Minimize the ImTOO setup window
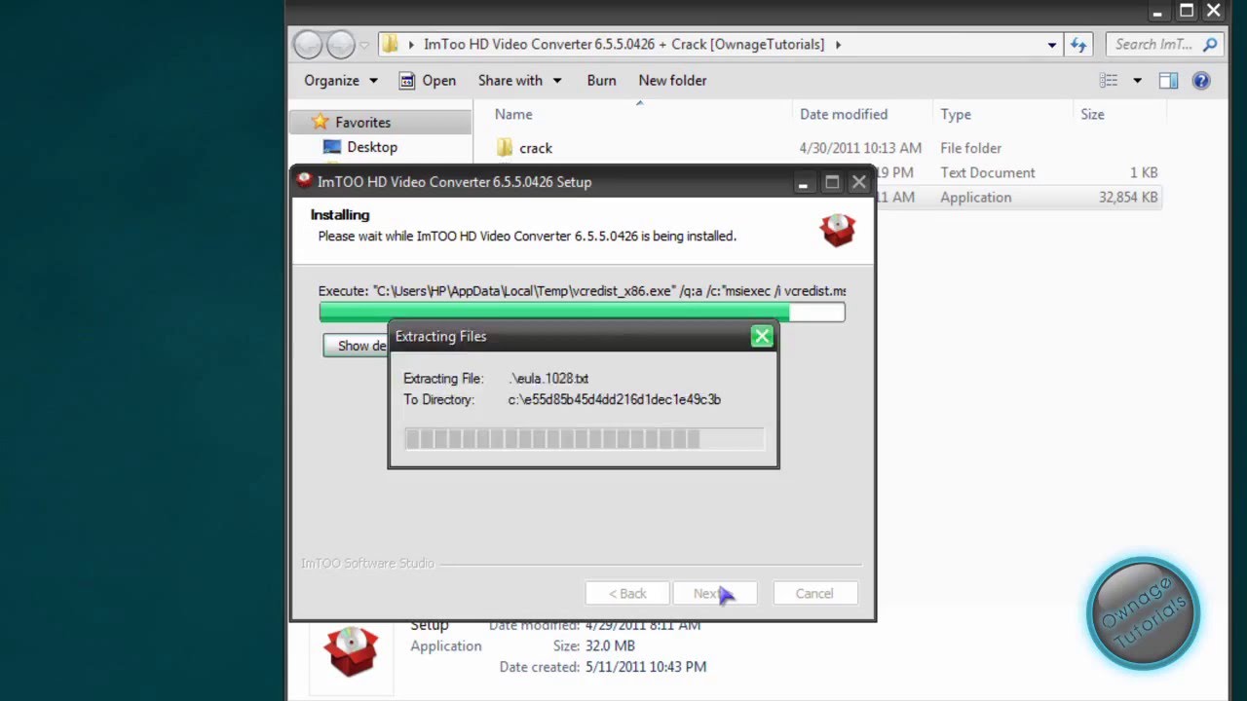 [803, 182]
